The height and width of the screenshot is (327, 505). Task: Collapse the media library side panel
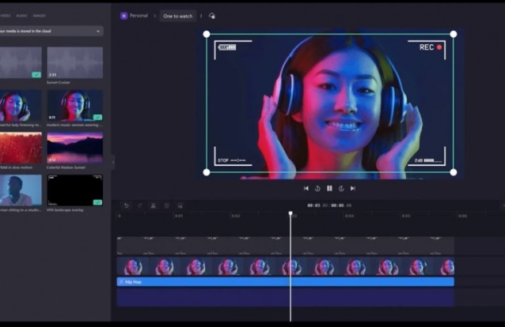click(112, 161)
